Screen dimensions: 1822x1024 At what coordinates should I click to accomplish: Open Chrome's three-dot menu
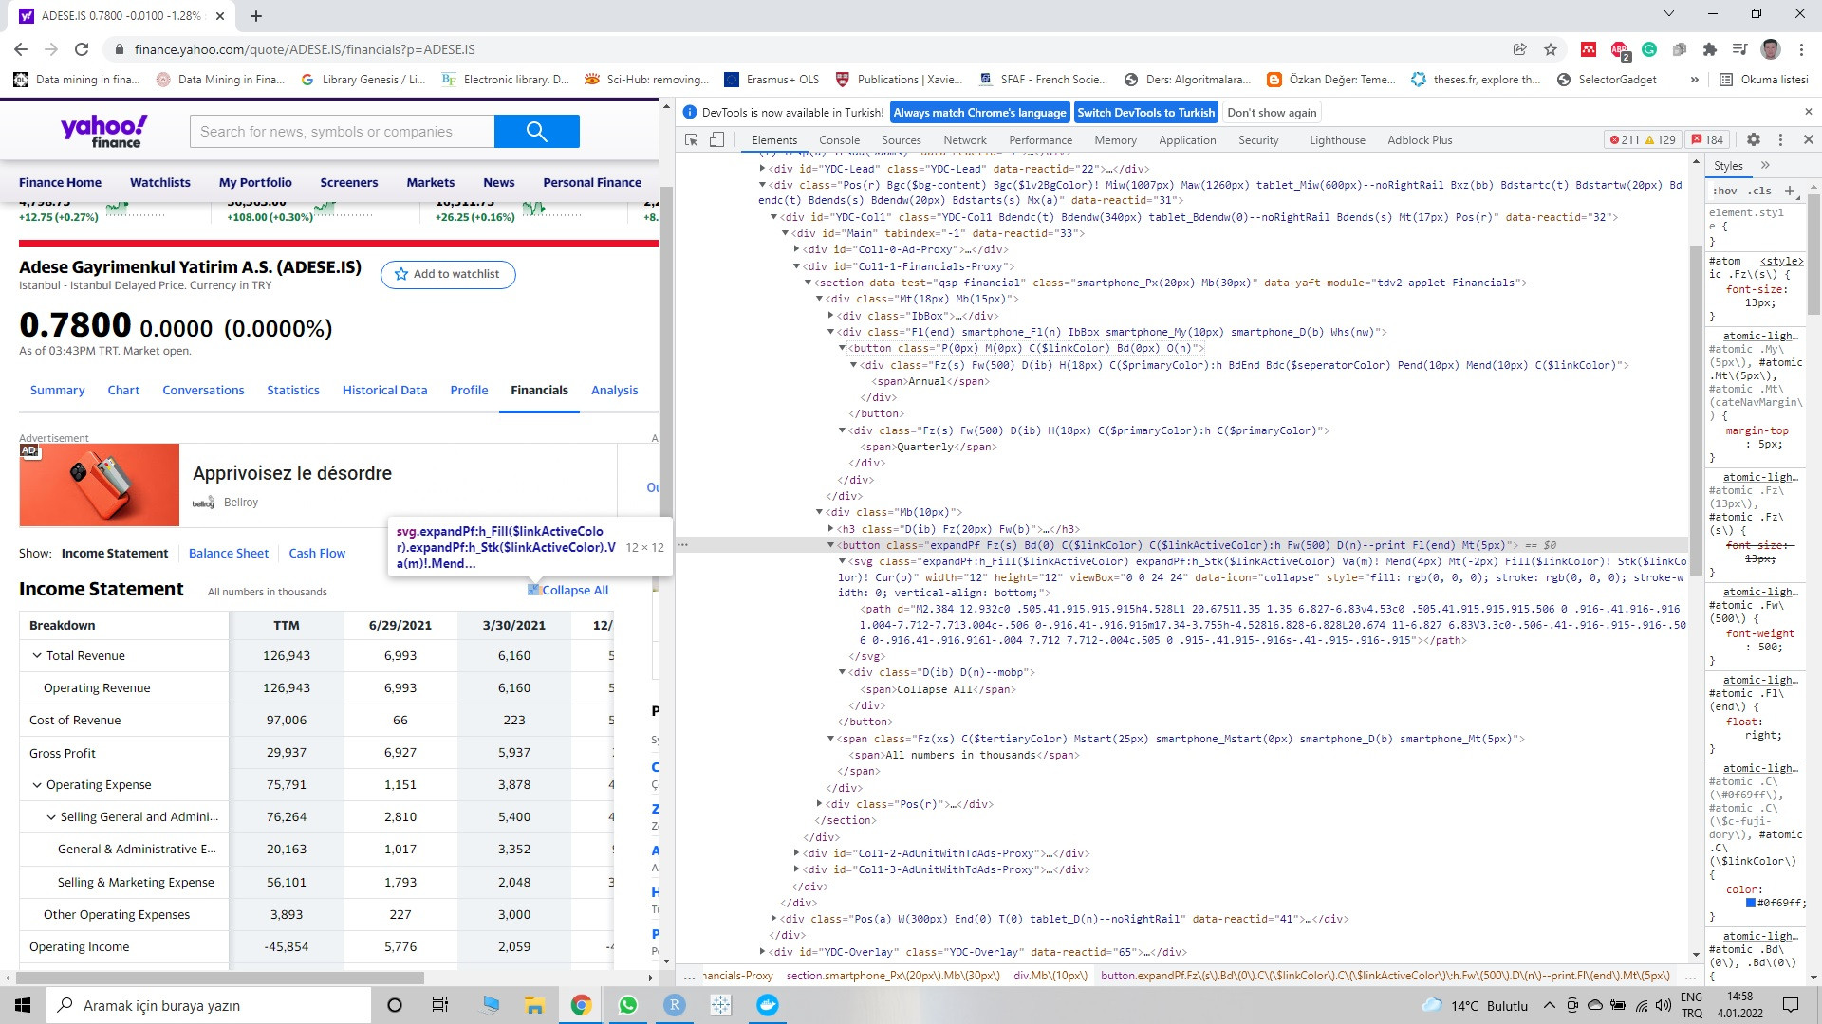point(1801,49)
